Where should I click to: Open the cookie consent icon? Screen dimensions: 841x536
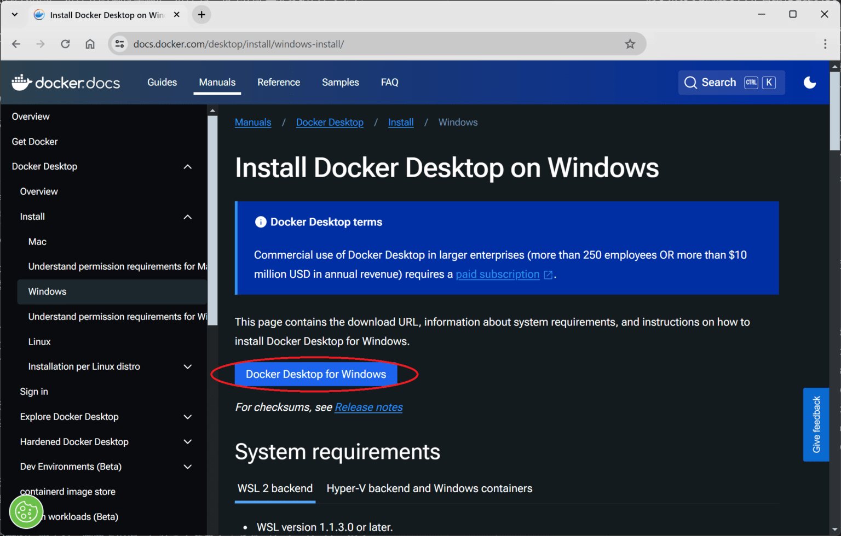[x=26, y=511]
